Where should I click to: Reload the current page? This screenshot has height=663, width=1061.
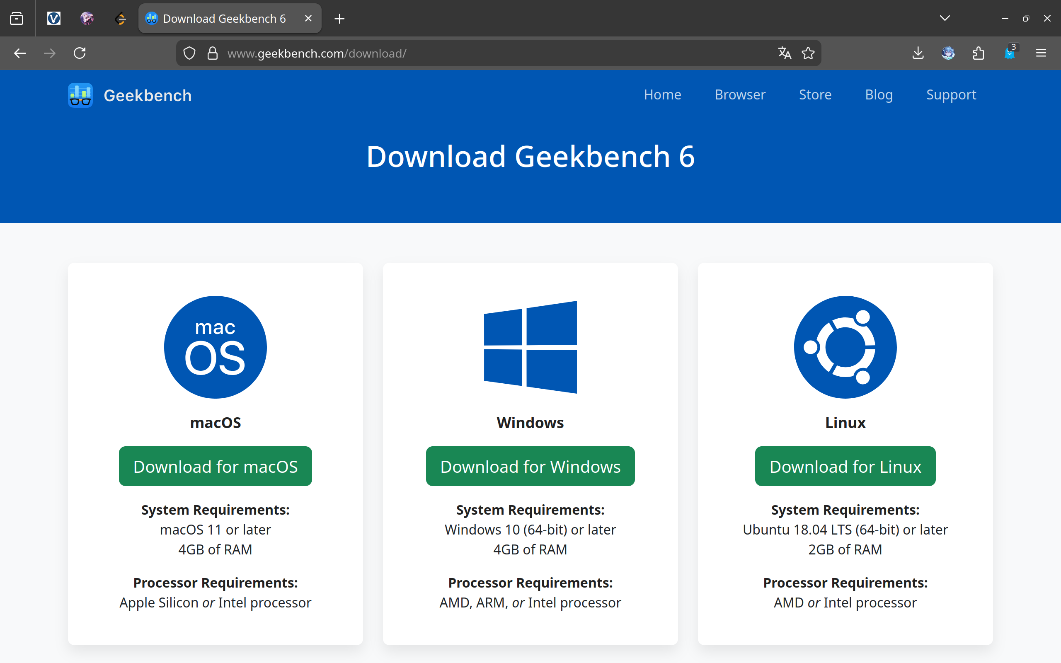(79, 53)
